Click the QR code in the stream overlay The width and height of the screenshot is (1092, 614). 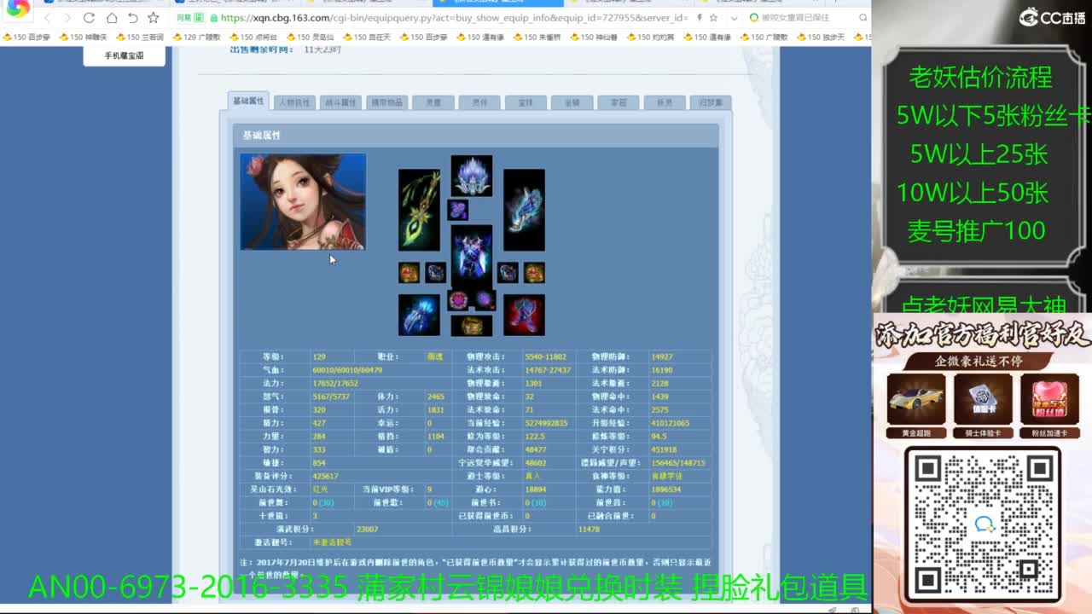[x=983, y=525]
